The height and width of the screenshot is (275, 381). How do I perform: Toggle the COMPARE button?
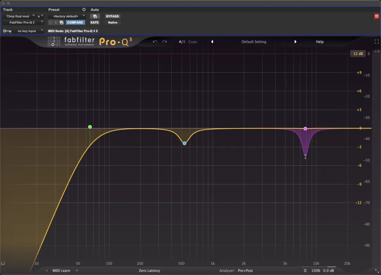[75, 22]
